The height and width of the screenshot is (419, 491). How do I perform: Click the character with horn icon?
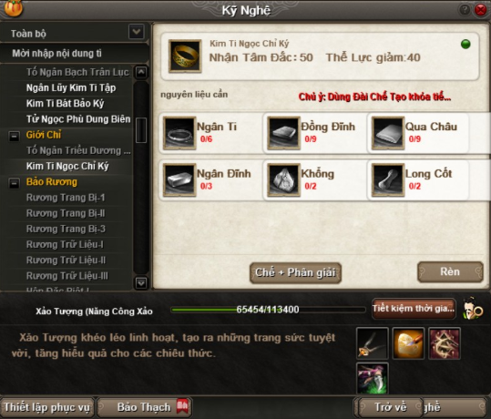(x=473, y=309)
